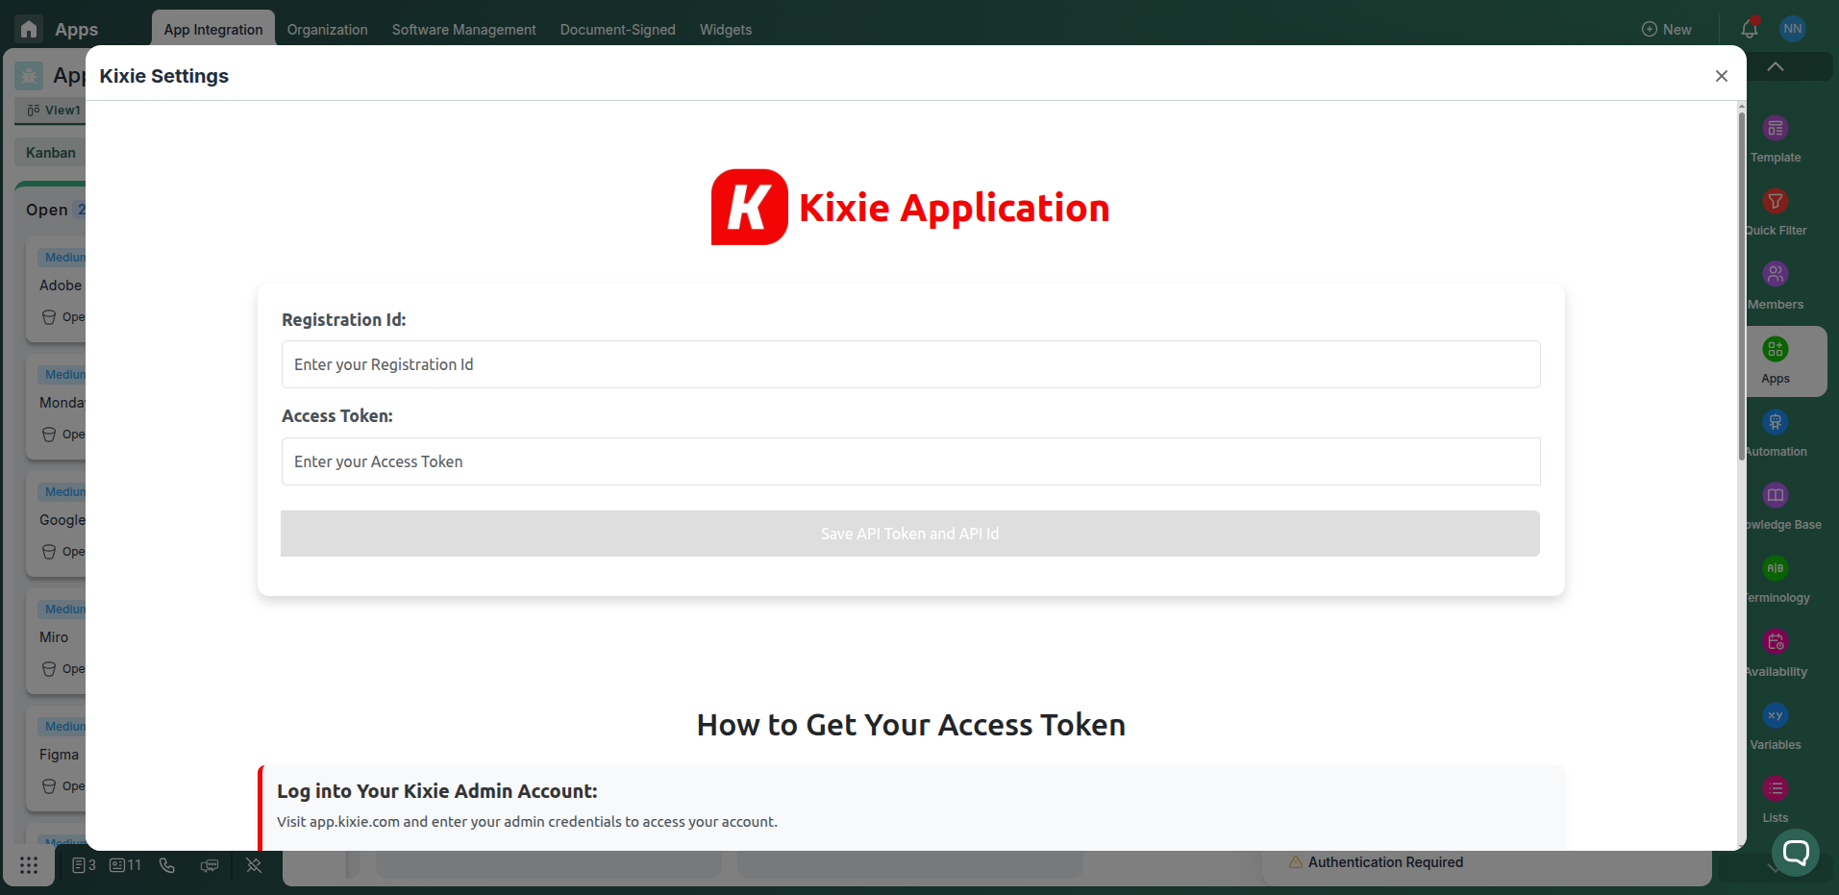Viewport: 1839px width, 895px height.
Task: Collapse the right sidebar with the up chevron
Action: point(1776,66)
